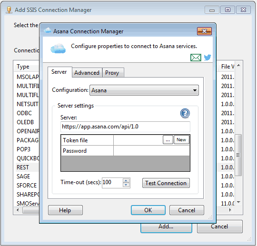The image size is (257, 246).
Task: Open the Advanced tab
Action: (87, 73)
